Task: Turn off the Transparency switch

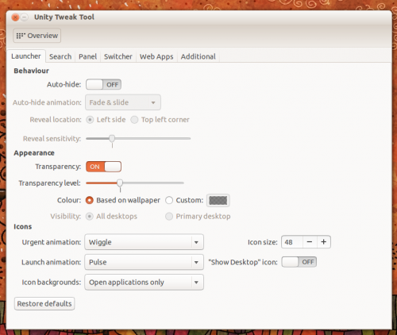Action: [x=103, y=167]
